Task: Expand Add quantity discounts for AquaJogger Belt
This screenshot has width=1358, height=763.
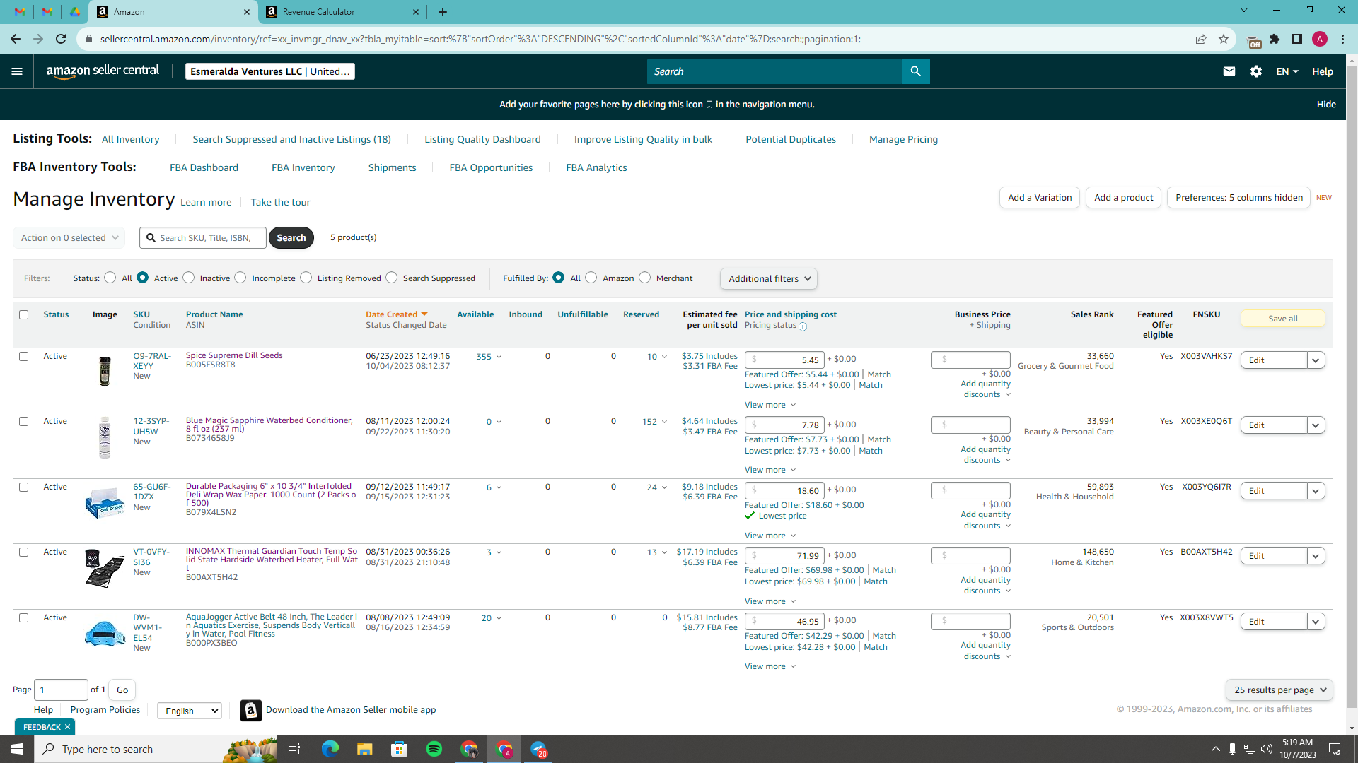Action: (x=986, y=651)
